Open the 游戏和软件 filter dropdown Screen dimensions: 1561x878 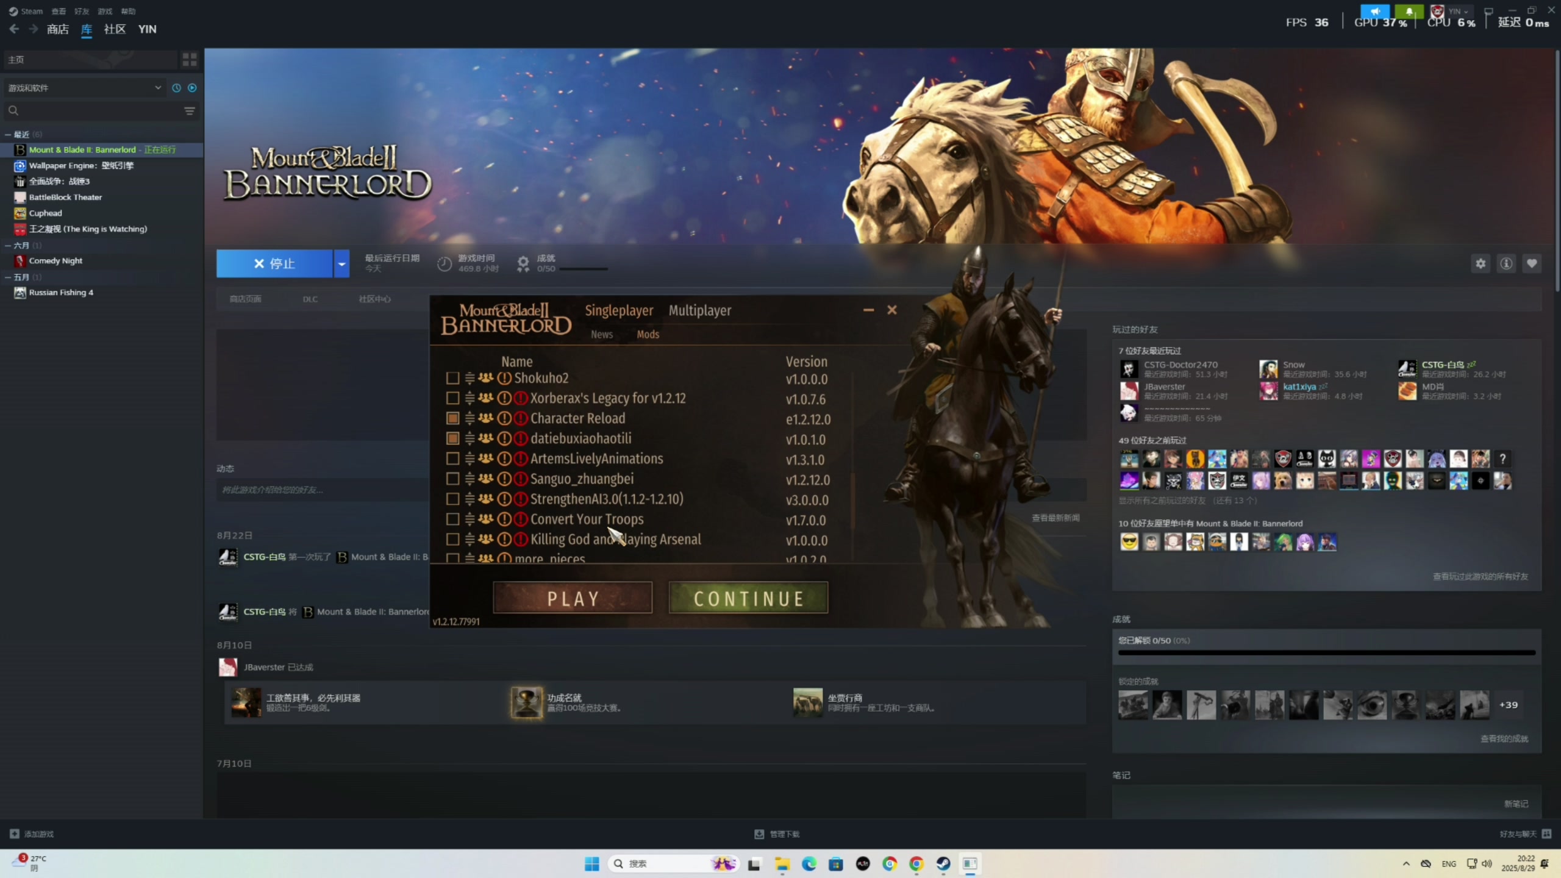(x=85, y=88)
